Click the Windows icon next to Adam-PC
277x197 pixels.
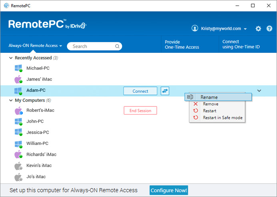18,91
